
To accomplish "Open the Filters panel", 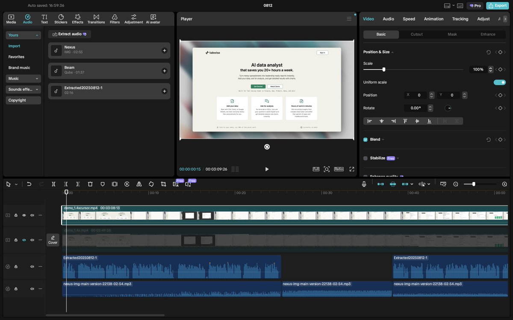I will pos(115,19).
